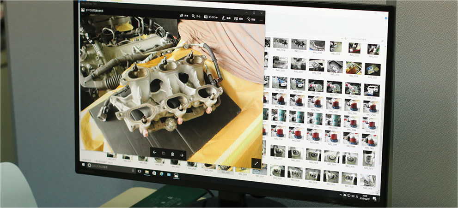The width and height of the screenshot is (458, 208).
Task: Go back to all photos view
Action: (x=92, y=11)
